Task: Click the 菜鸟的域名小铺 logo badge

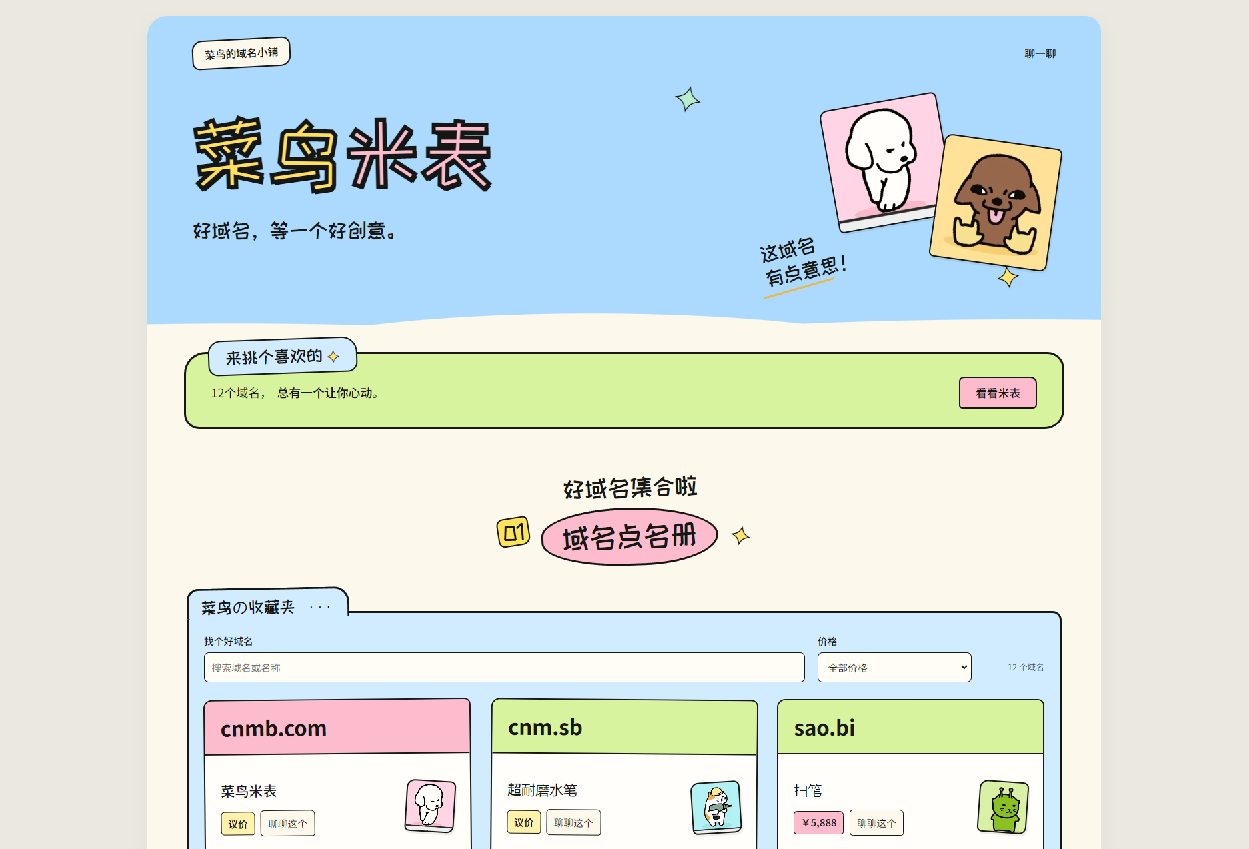Action: point(241,53)
